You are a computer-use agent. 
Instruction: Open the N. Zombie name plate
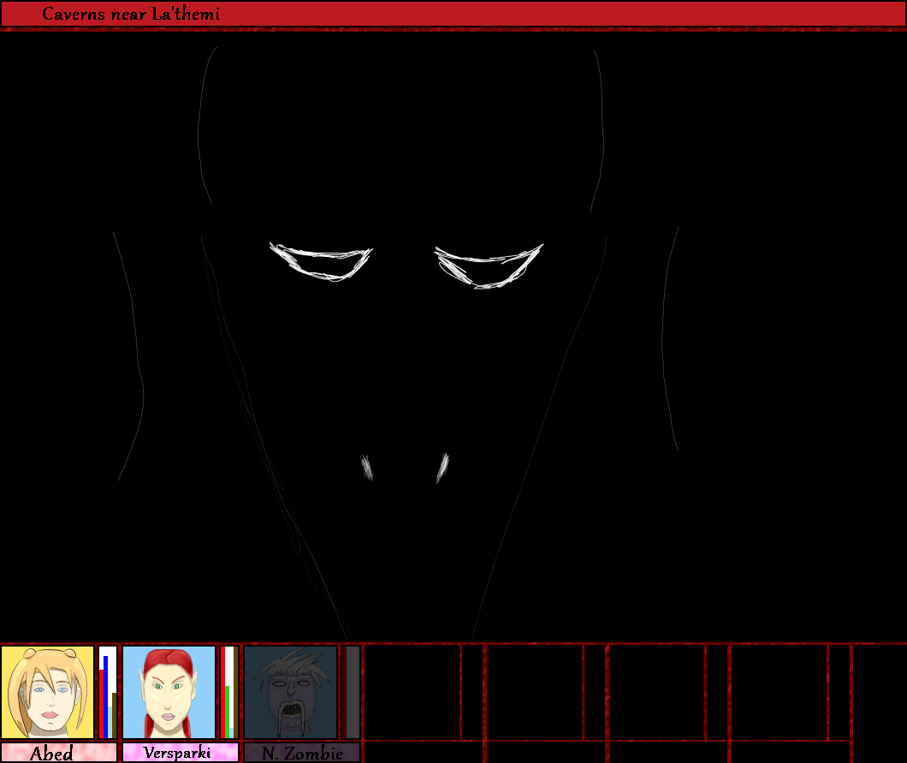pos(301,753)
